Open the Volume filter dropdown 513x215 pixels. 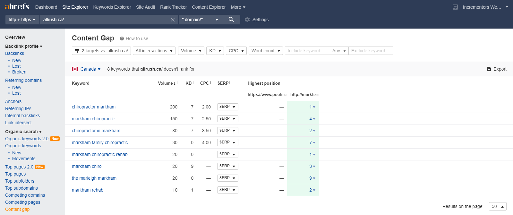click(x=191, y=51)
